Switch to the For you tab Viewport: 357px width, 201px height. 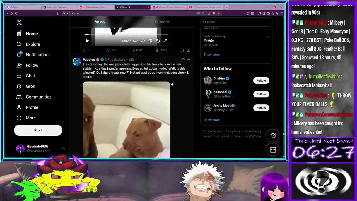point(100,22)
